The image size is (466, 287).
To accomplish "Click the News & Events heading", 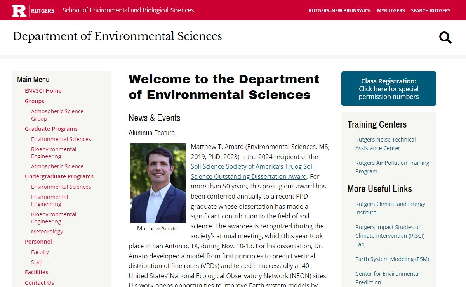I will [x=155, y=118].
